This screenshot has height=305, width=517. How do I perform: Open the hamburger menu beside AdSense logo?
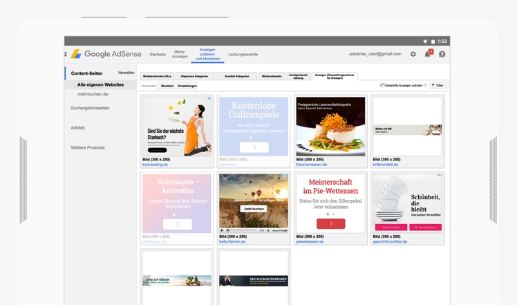[66, 54]
